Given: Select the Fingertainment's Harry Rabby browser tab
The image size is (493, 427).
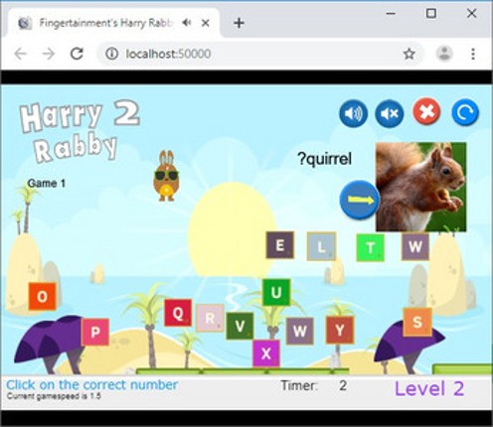Looking at the screenshot, I should click(114, 23).
